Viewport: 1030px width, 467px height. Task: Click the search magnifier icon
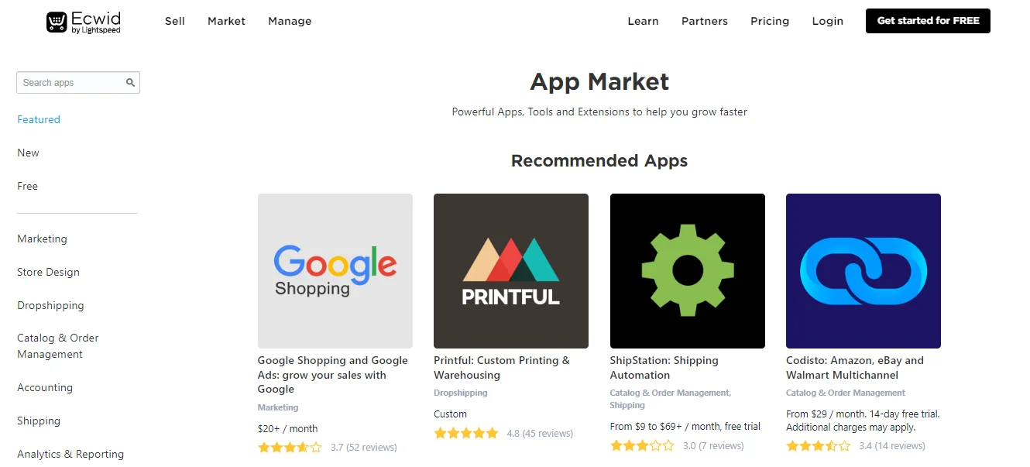(131, 83)
